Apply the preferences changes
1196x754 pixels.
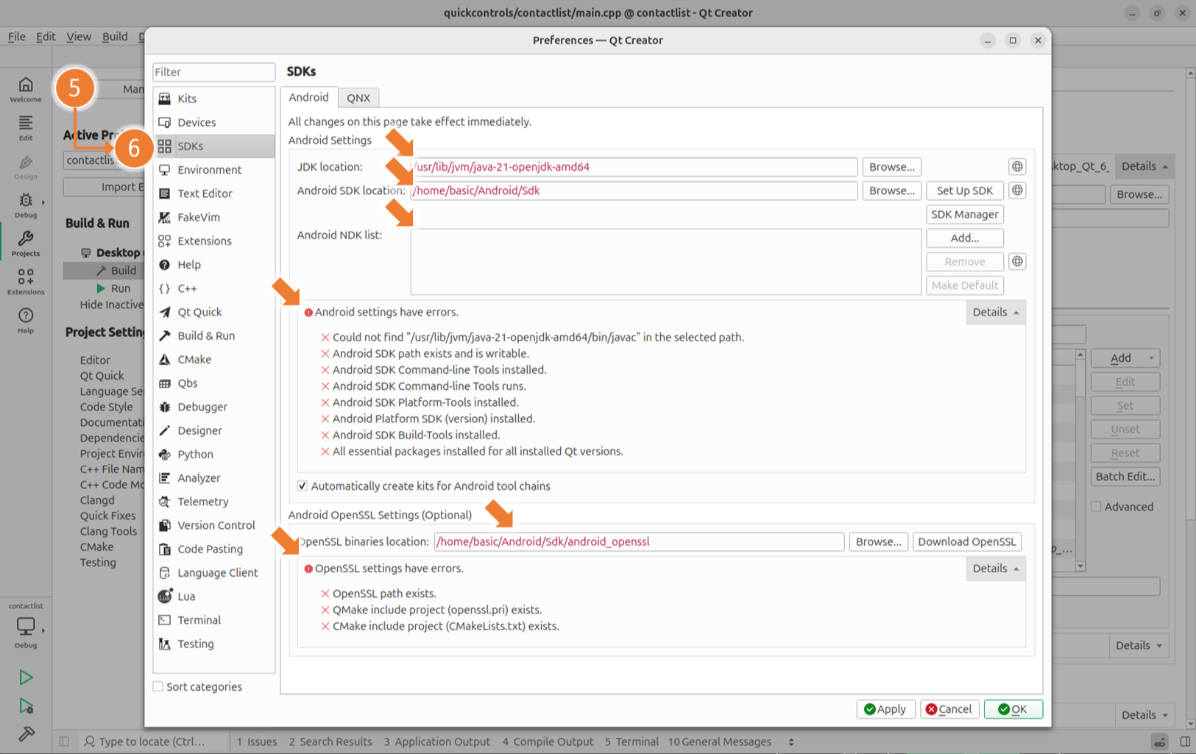(x=886, y=709)
